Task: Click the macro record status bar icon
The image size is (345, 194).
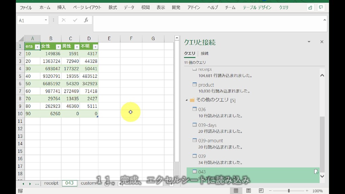Action: [20, 191]
